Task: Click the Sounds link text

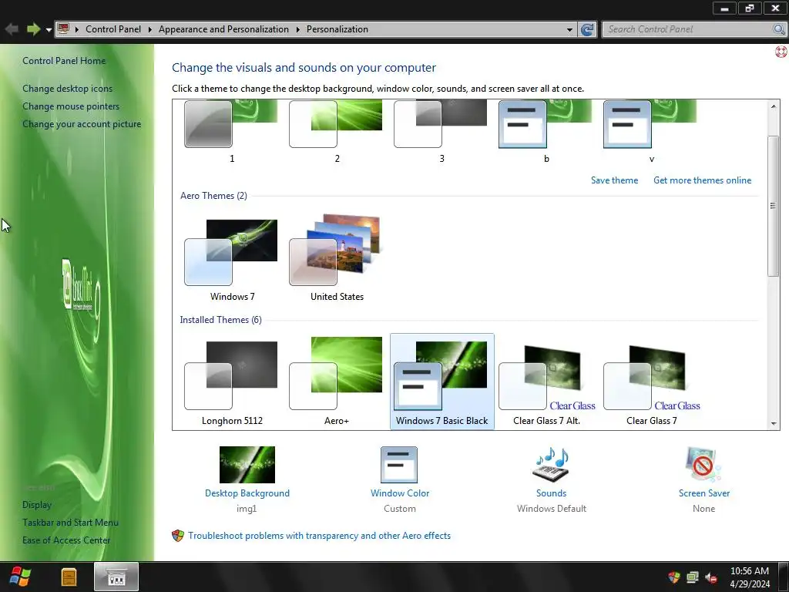Action: (x=551, y=493)
